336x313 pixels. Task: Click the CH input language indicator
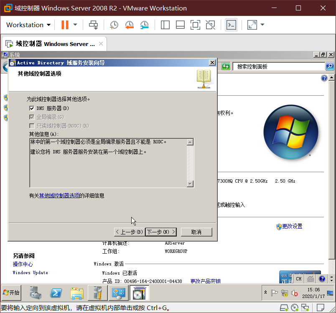[x=298, y=279]
